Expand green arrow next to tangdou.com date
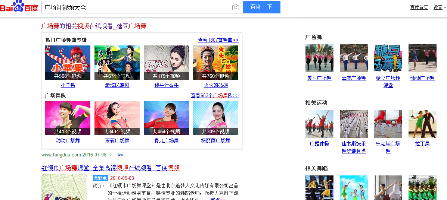Viewport: 447px width, 200px height. pos(111,155)
